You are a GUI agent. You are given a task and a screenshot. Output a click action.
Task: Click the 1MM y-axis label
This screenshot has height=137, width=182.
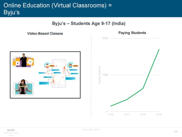(105, 75)
